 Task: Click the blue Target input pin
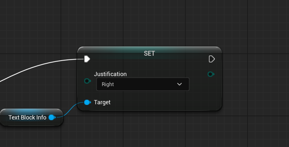[x=87, y=102]
